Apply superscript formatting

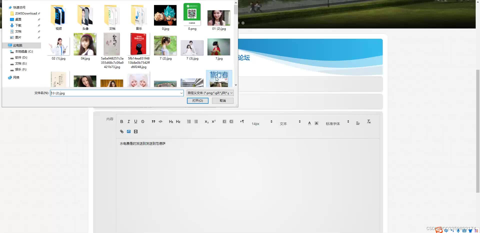(x=213, y=121)
